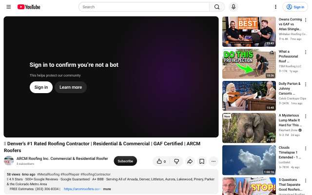Click the #RoofingContractor hashtag
This screenshot has width=312, height=195.
96,175
